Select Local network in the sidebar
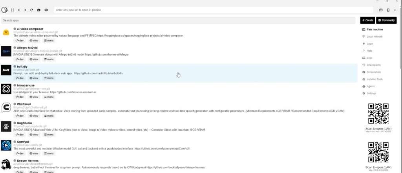This screenshot has height=173, width=402. pos(372,36)
